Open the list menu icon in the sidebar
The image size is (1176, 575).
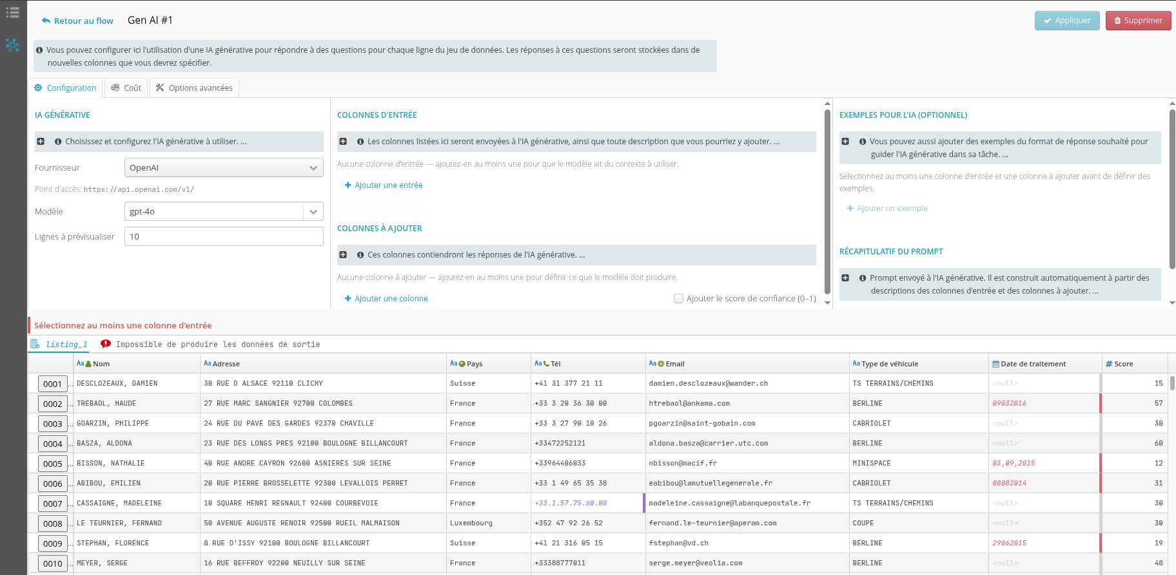(x=12, y=12)
